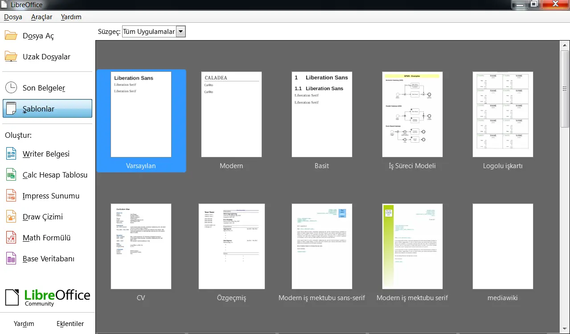The width and height of the screenshot is (570, 334).
Task: Click the İş Süreci Modeli label
Action: (412, 165)
